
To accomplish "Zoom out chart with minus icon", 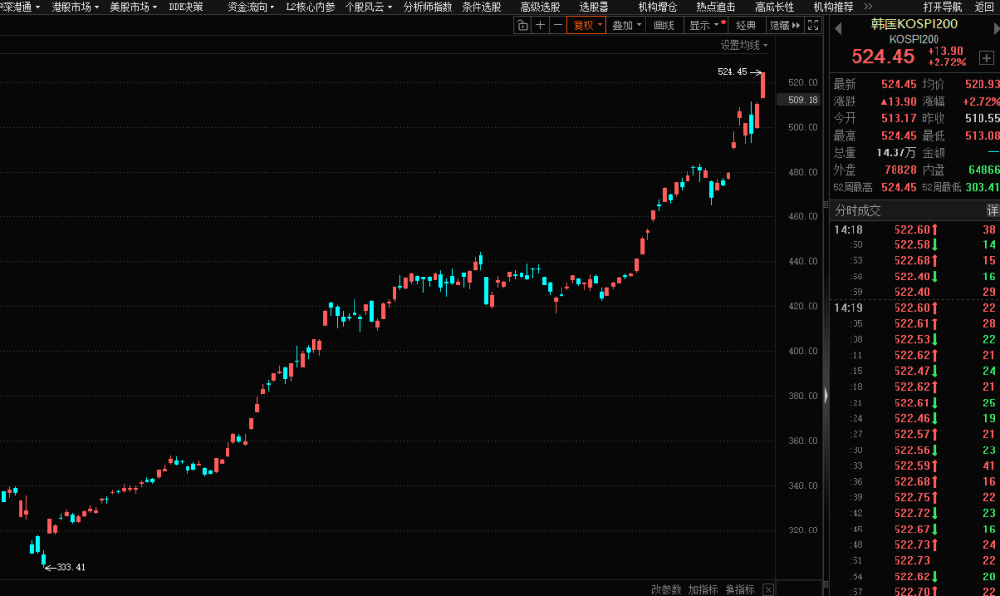I will (557, 25).
